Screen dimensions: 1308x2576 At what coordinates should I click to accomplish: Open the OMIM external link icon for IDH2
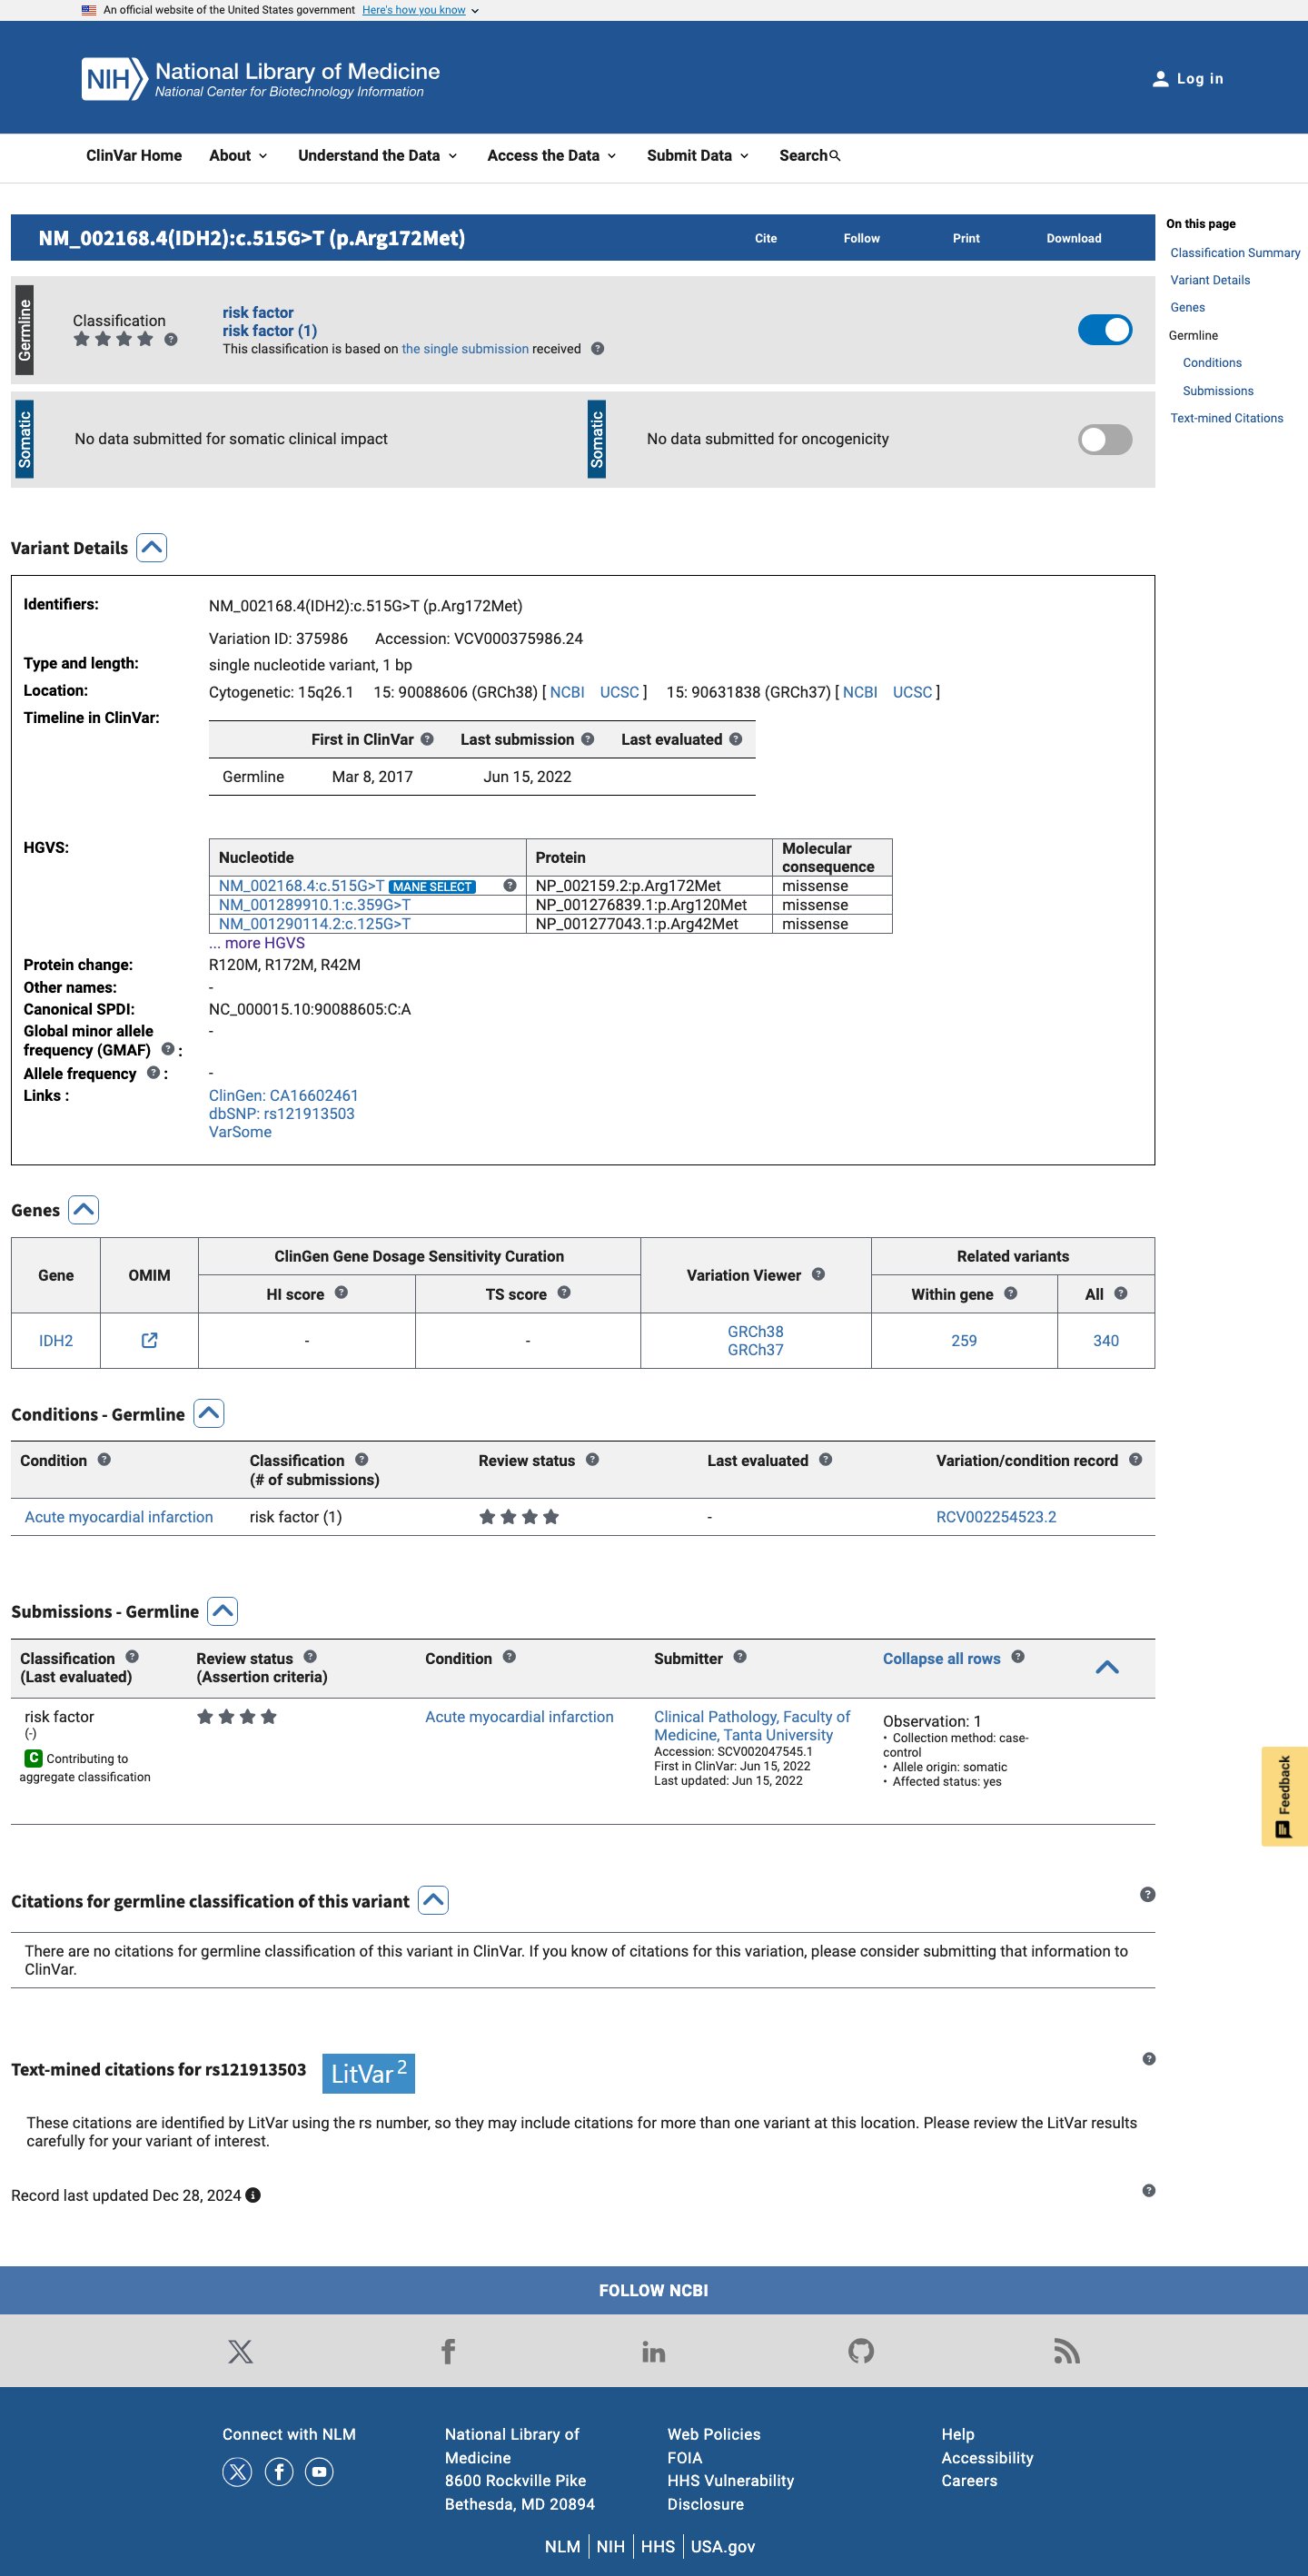coord(149,1340)
